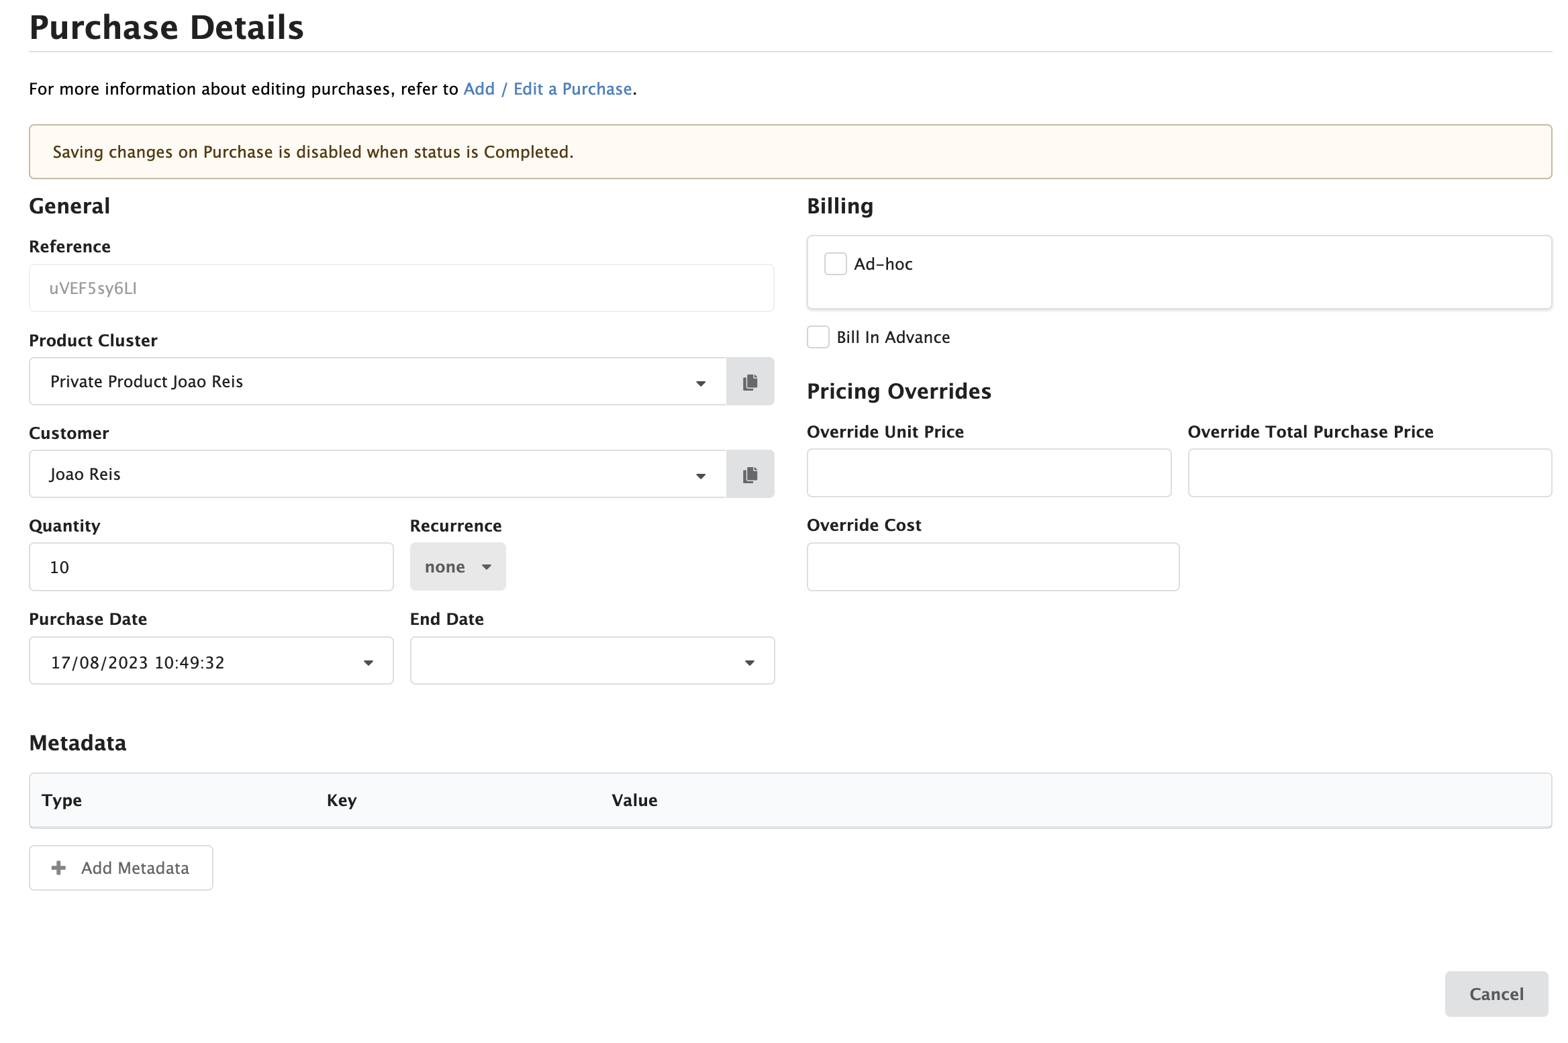Viewport: 1568px width, 1043px height.
Task: Check the Bill In Advance option
Action: 818,337
